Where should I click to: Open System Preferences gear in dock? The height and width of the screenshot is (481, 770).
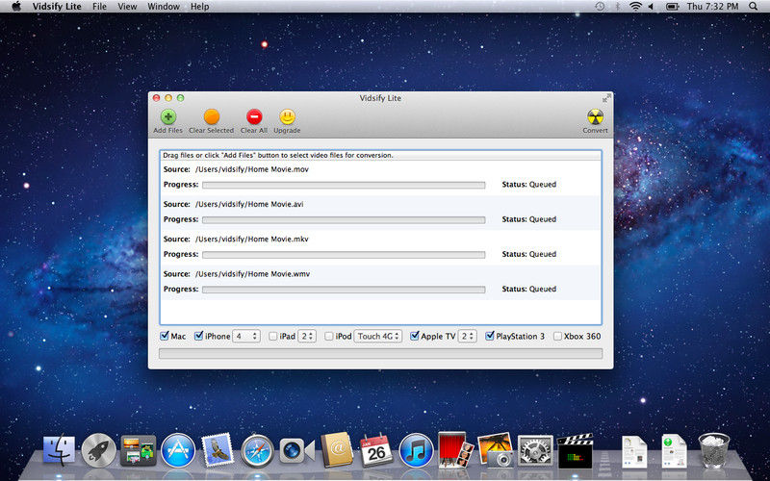click(x=535, y=450)
